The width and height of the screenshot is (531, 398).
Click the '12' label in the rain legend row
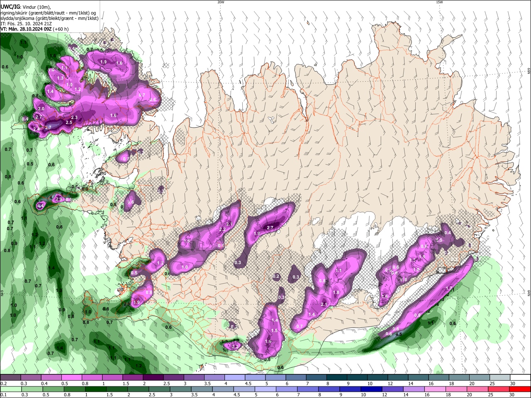click(x=385, y=395)
